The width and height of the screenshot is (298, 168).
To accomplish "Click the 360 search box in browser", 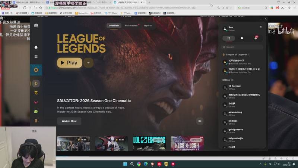I will coord(253,8).
